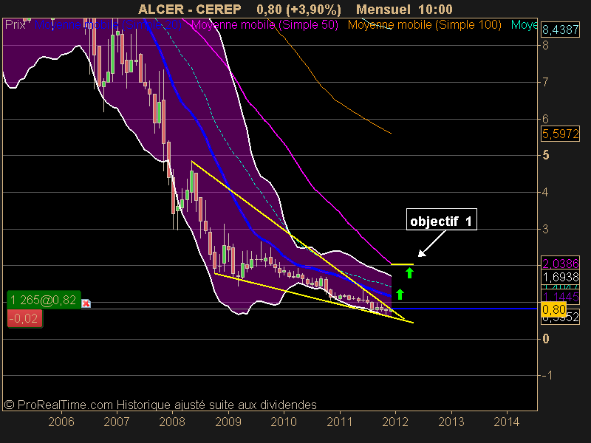This screenshot has width=591, height=443.
Task: Click the 7 level on the price axis
Action: (545, 82)
